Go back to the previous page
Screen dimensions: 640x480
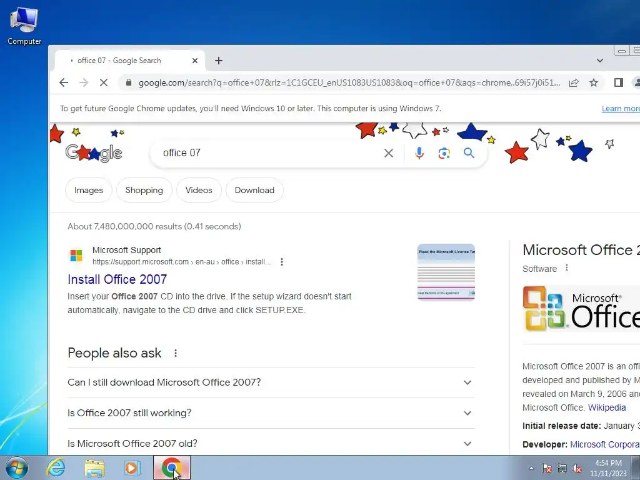pos(64,83)
